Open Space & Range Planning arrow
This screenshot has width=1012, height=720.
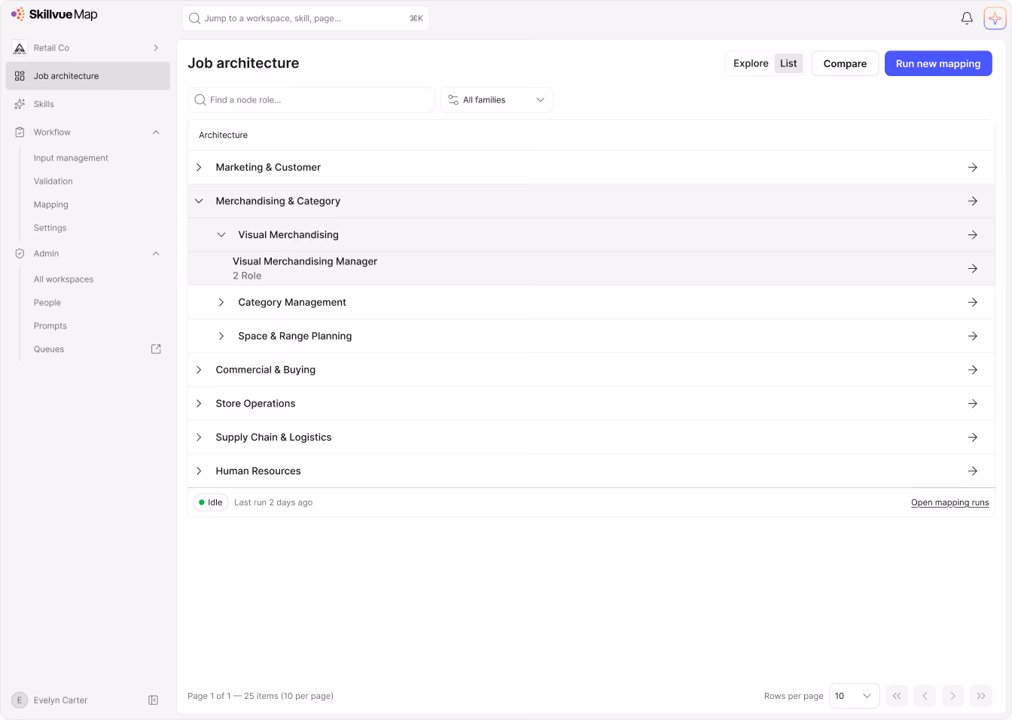pos(973,336)
